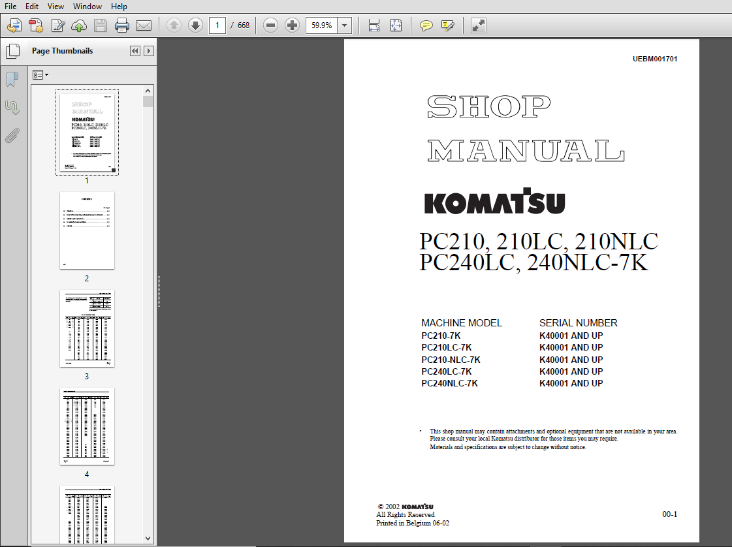
Task: Add a sticky note comment
Action: pos(426,25)
